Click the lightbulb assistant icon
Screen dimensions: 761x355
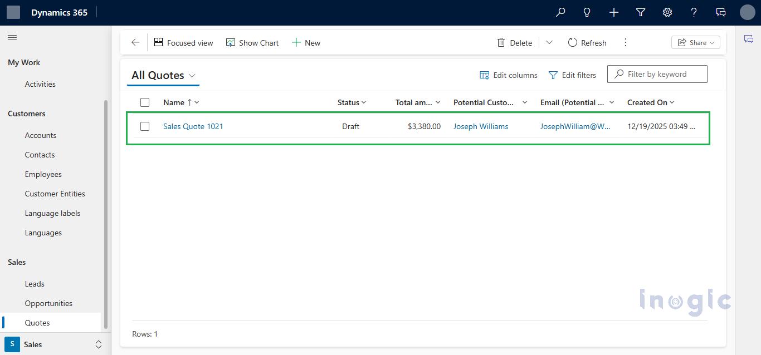(587, 12)
